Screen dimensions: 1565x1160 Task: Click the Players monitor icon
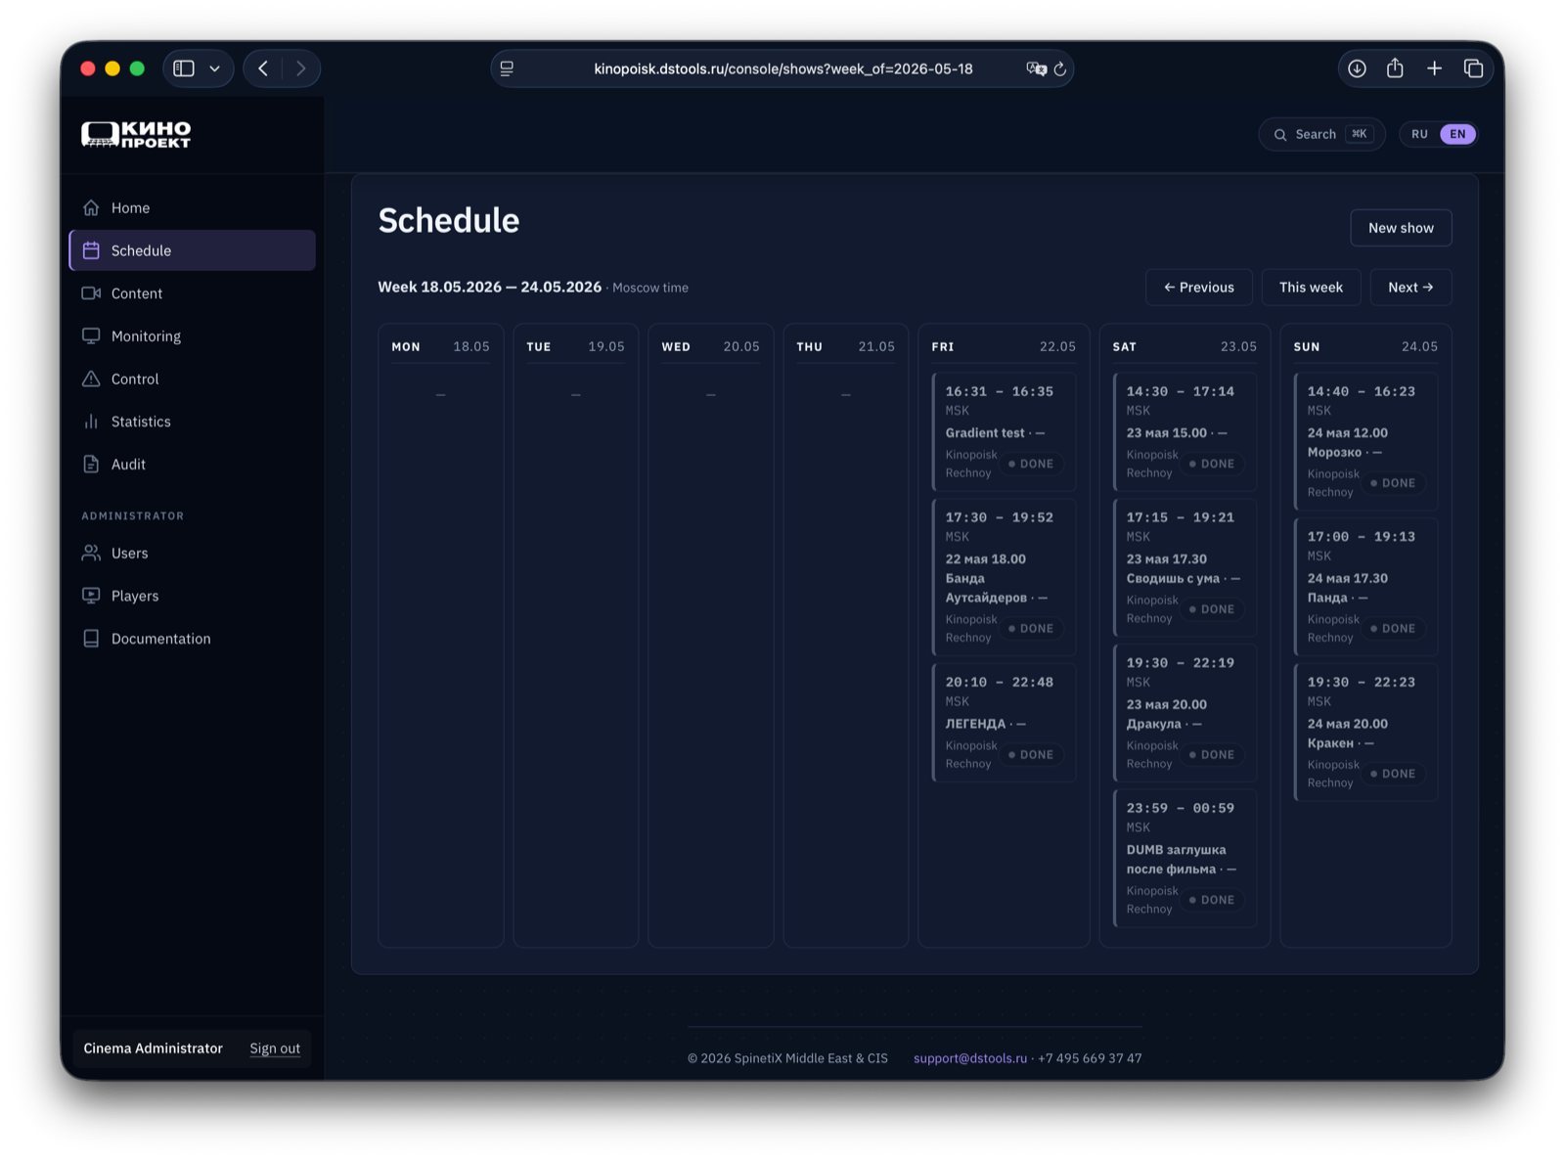pos(91,596)
